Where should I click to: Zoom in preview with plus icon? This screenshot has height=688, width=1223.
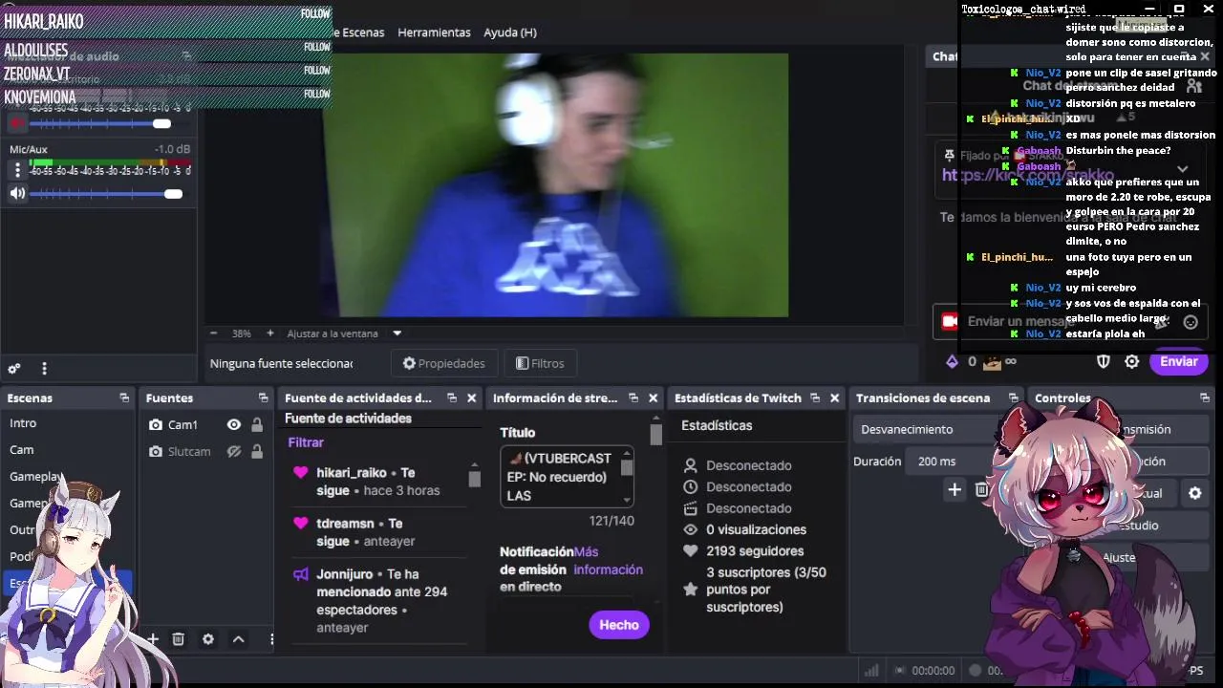coord(270,333)
